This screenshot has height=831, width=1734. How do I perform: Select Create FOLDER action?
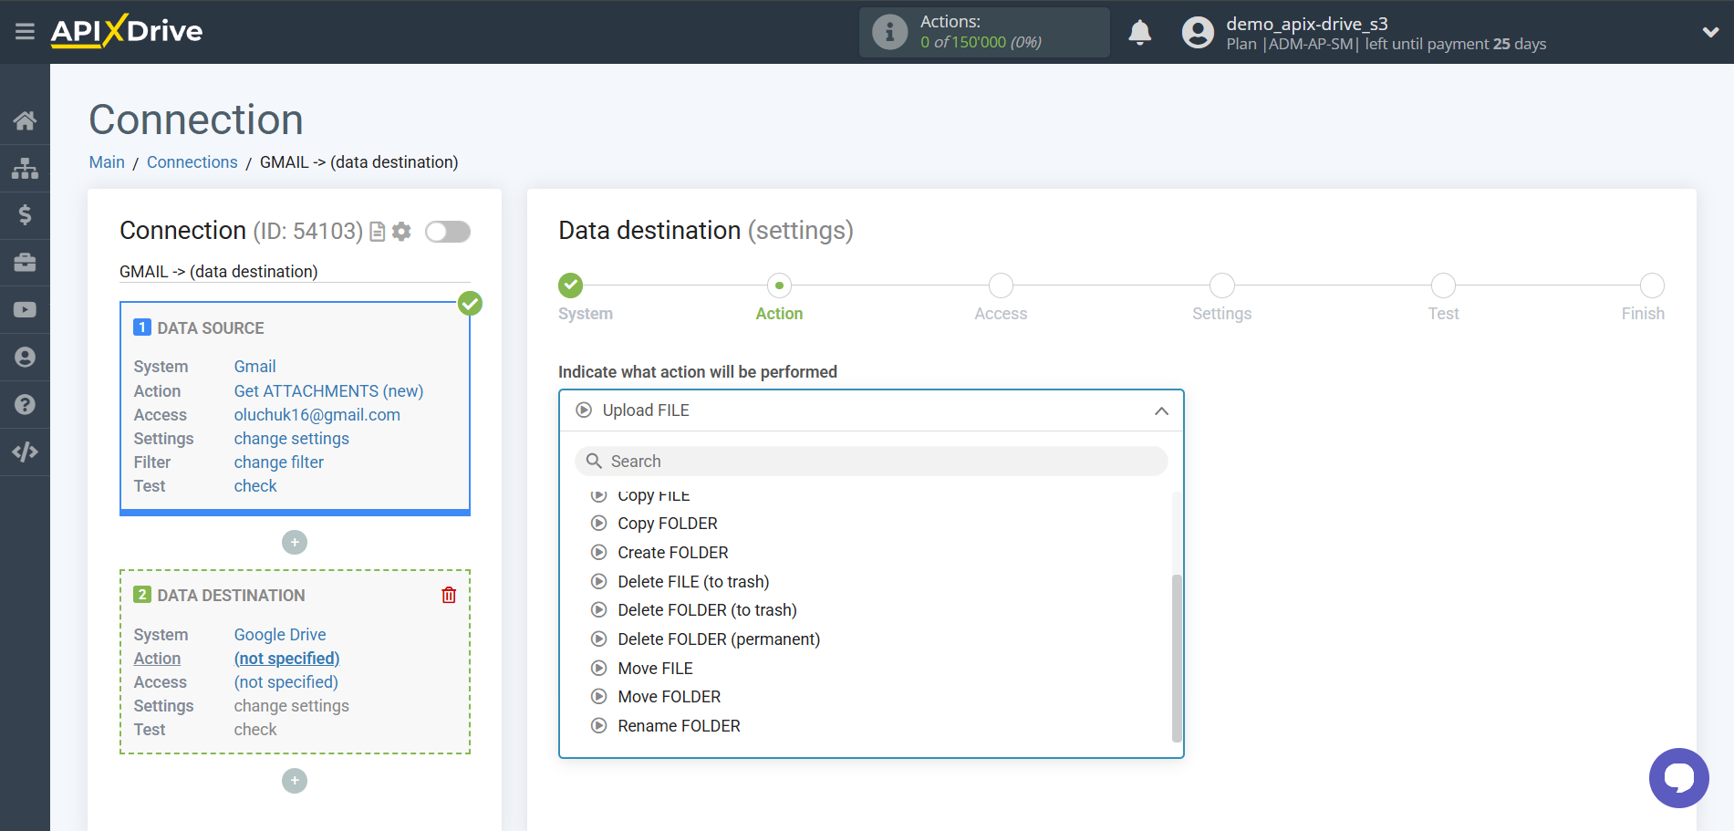tap(673, 553)
